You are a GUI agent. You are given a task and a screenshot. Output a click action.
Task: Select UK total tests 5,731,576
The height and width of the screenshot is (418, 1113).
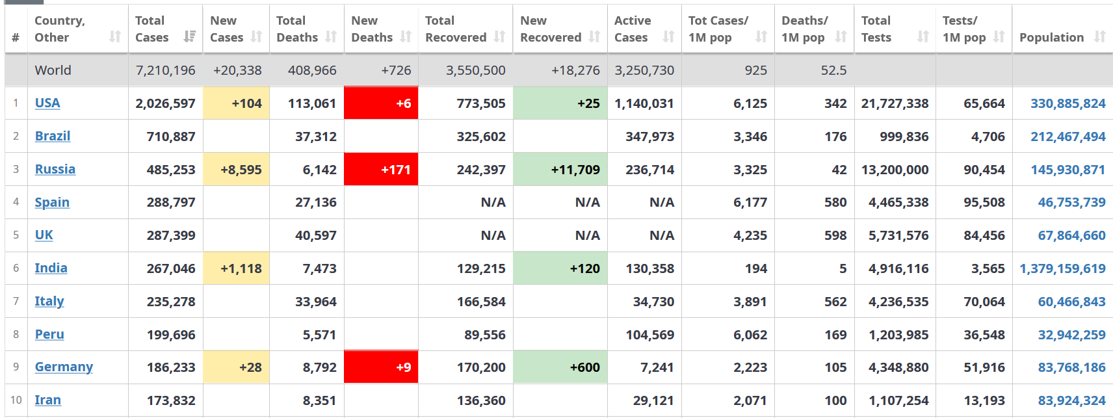(898, 235)
